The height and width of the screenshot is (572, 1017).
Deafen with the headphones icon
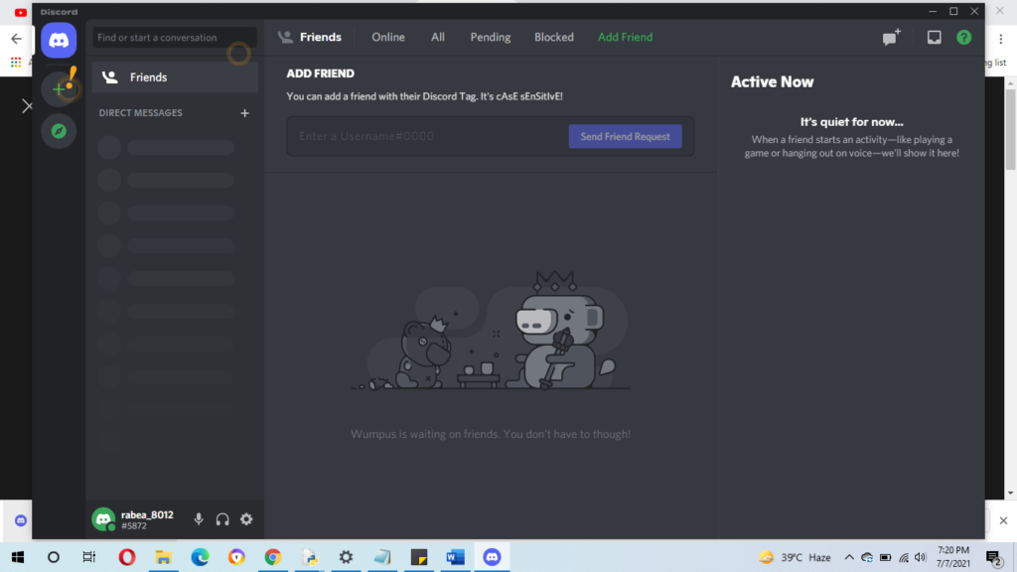222,518
